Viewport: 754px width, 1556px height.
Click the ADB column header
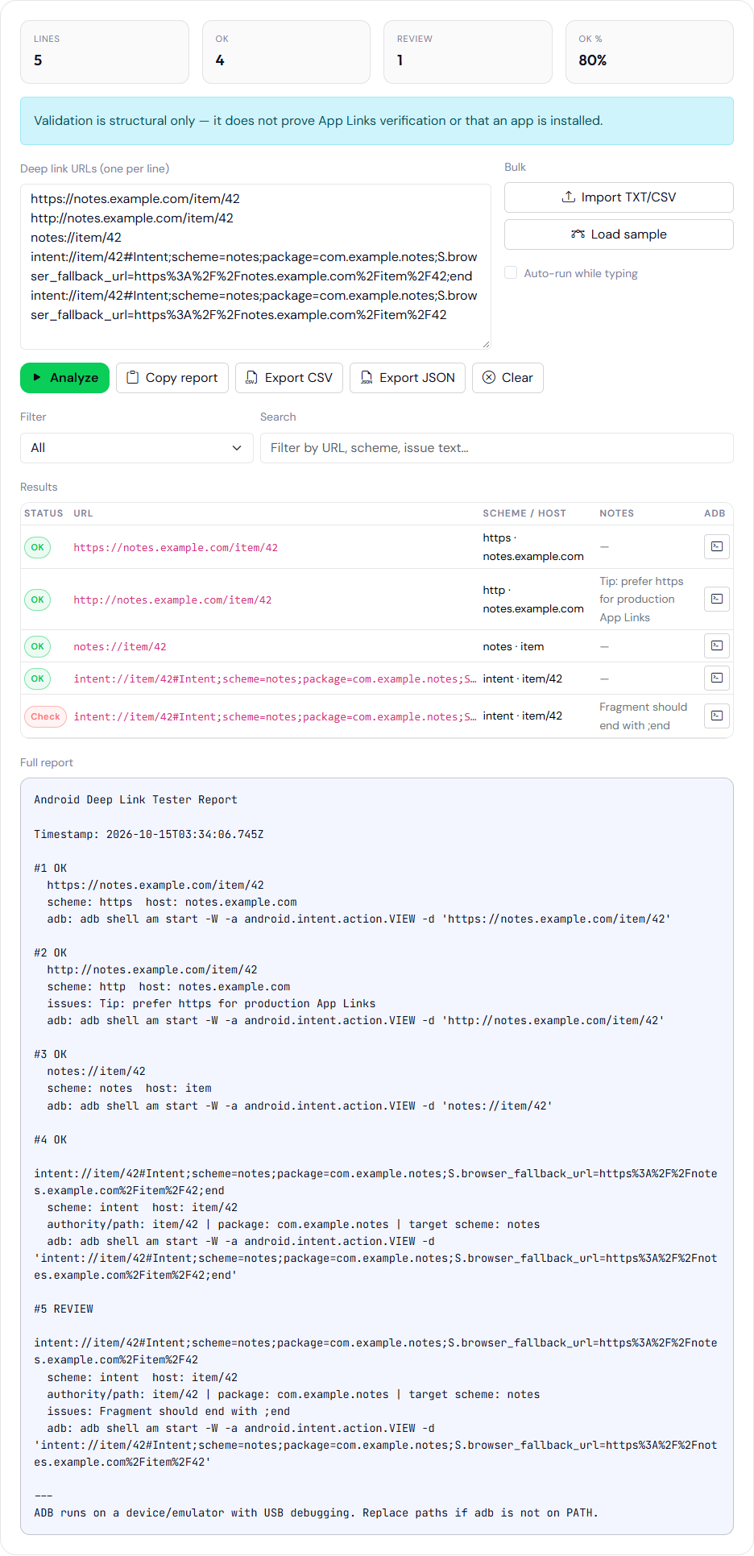click(715, 513)
